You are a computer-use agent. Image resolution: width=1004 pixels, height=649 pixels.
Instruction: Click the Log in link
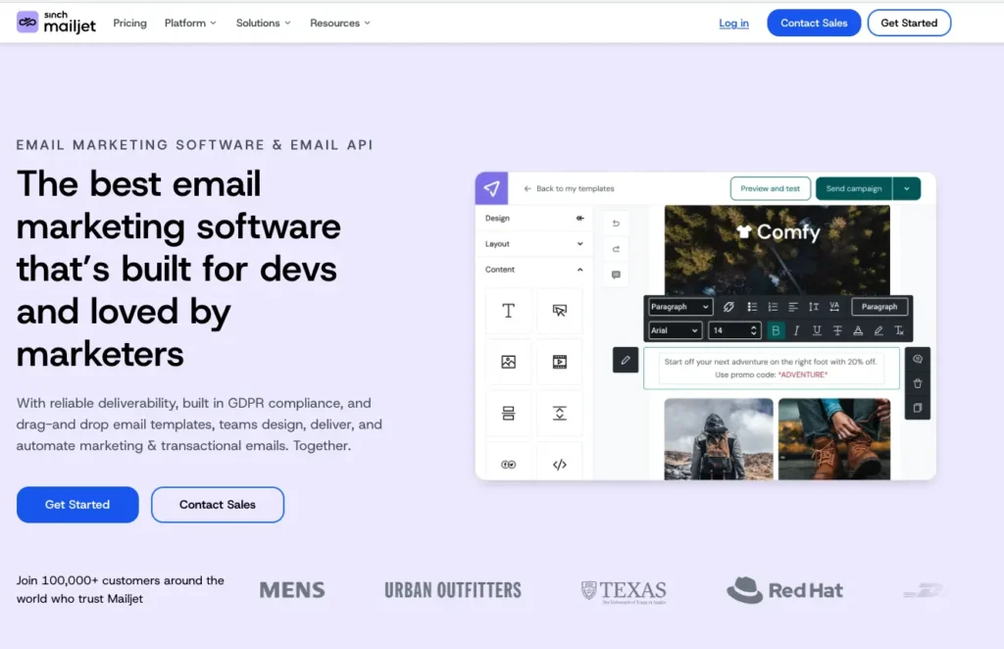tap(733, 23)
